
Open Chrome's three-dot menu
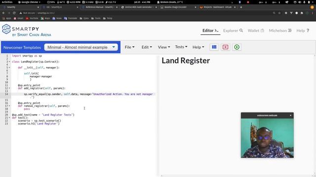click(313, 13)
